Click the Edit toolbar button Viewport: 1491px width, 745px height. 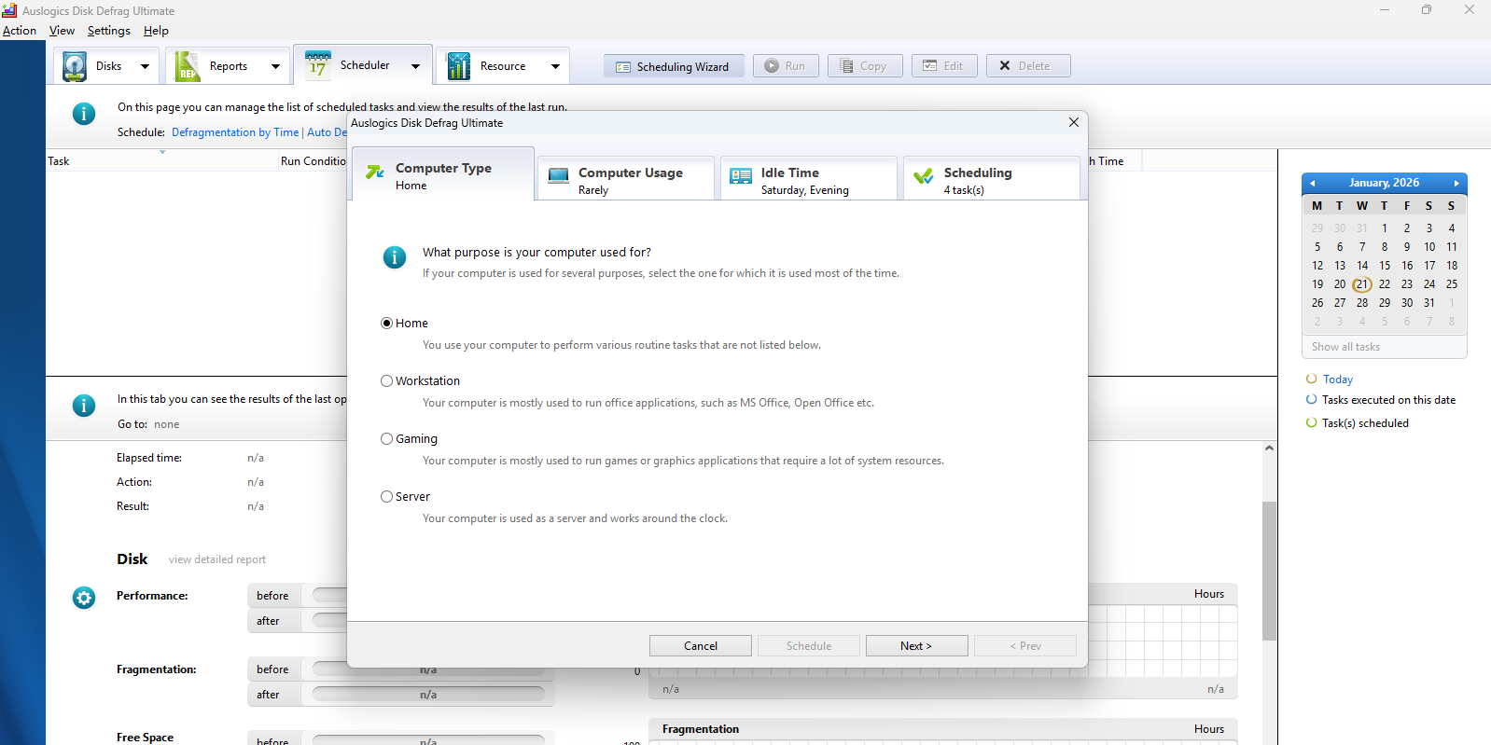(944, 66)
